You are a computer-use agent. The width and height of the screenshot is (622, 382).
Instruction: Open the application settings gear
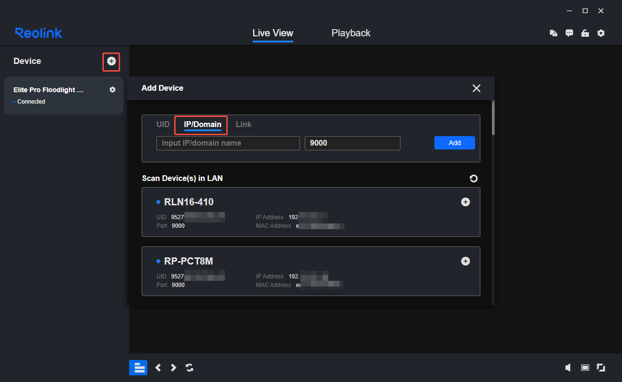(x=601, y=33)
